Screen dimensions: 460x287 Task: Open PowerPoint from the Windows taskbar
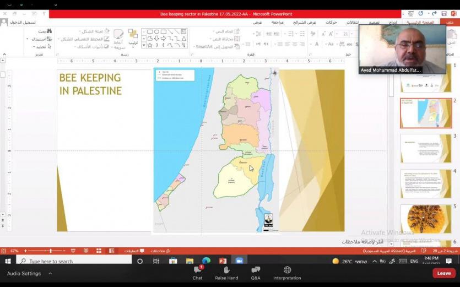click(x=223, y=261)
